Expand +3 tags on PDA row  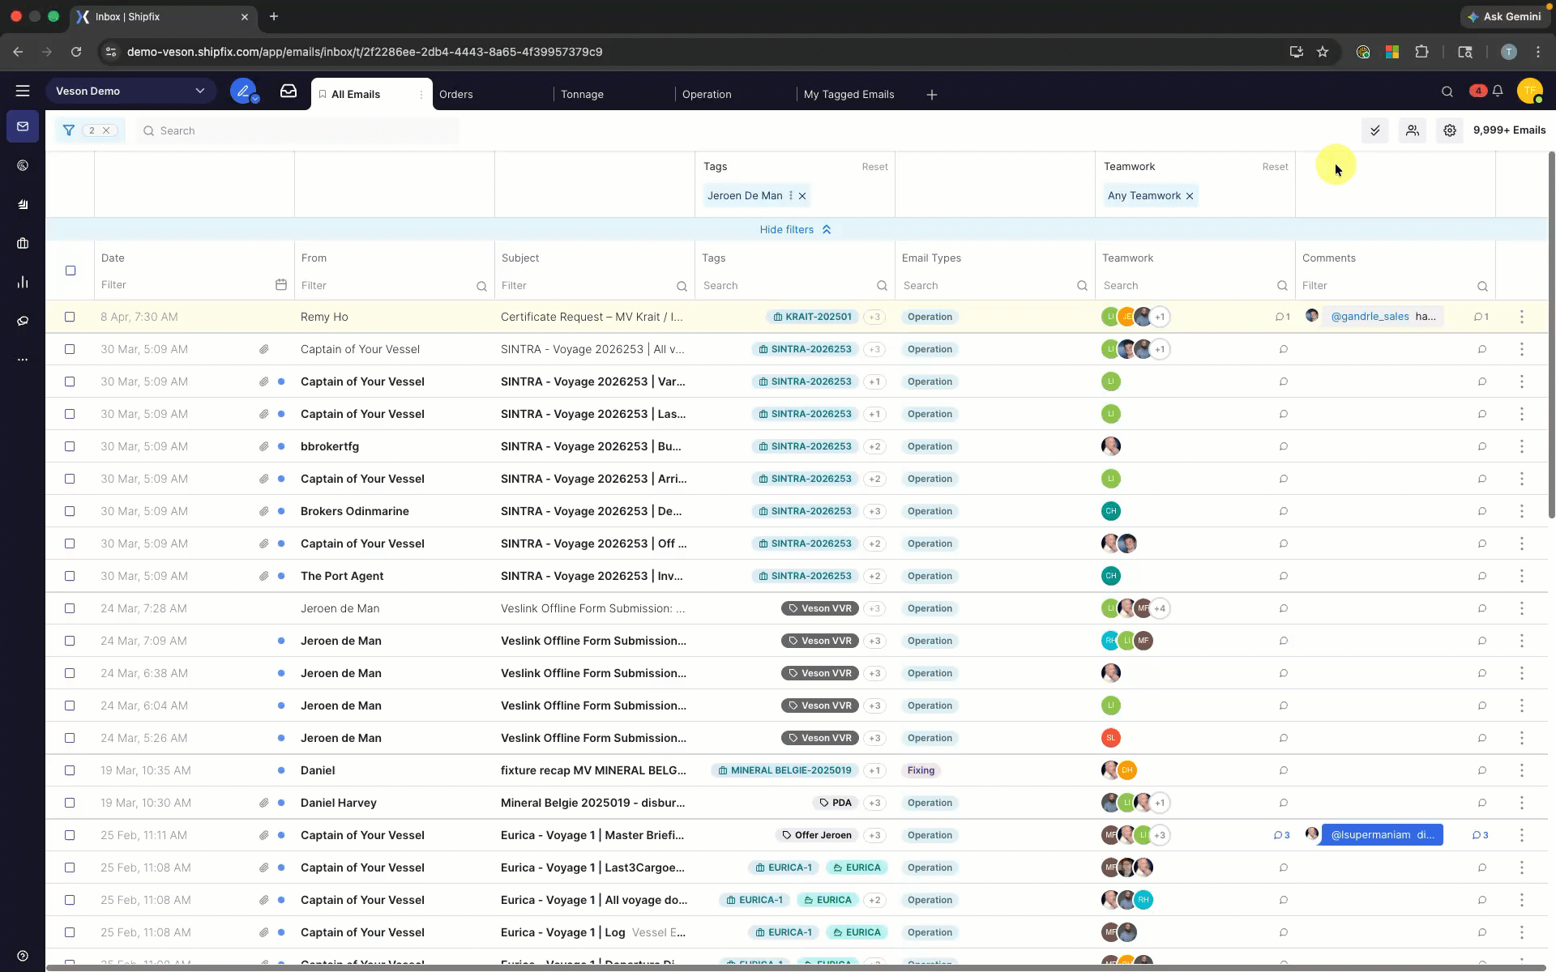(874, 803)
